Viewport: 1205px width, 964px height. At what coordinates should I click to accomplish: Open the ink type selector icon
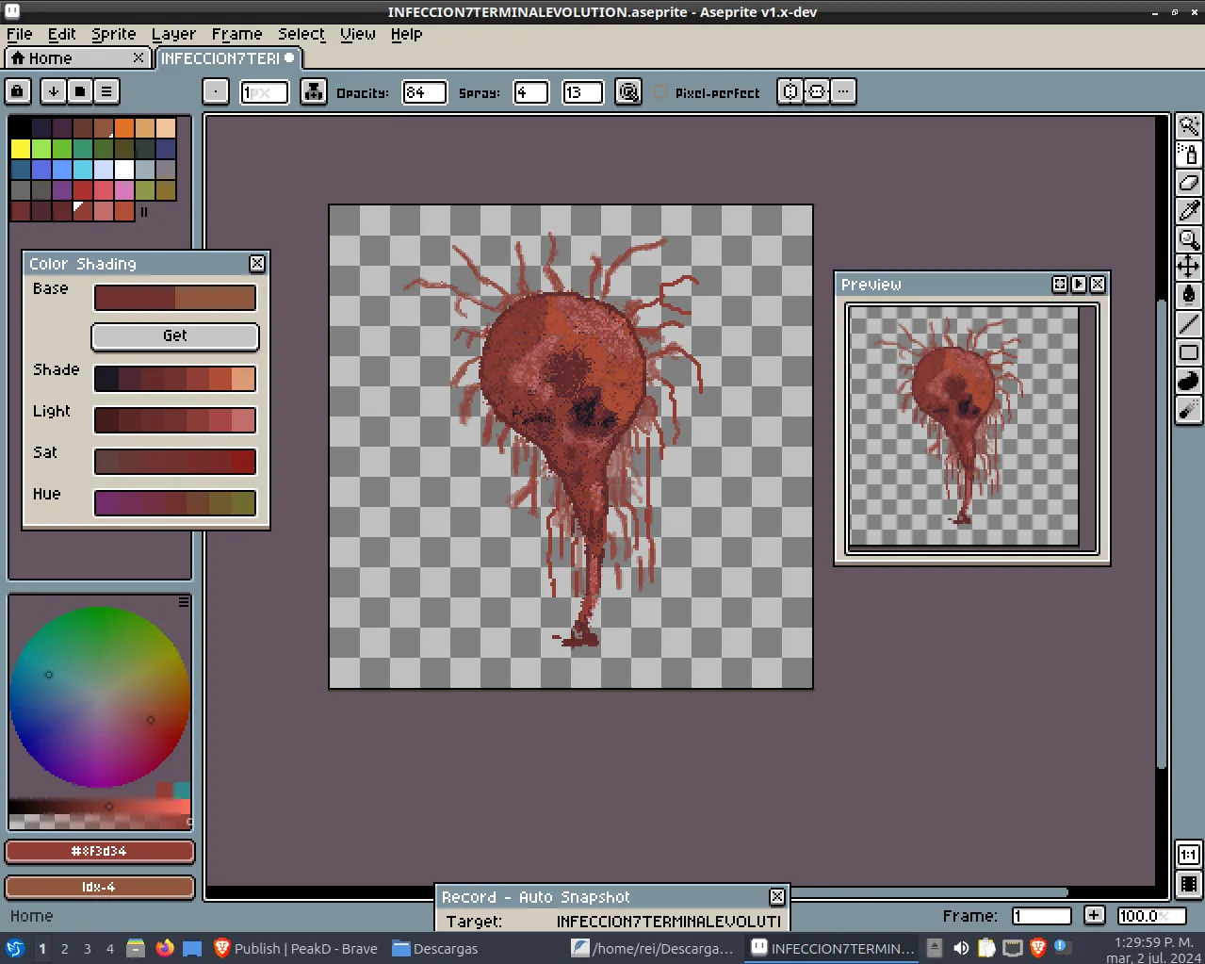(314, 91)
